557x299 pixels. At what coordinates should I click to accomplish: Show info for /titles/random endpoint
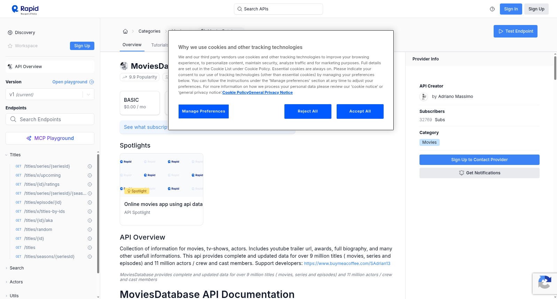[x=90, y=230]
